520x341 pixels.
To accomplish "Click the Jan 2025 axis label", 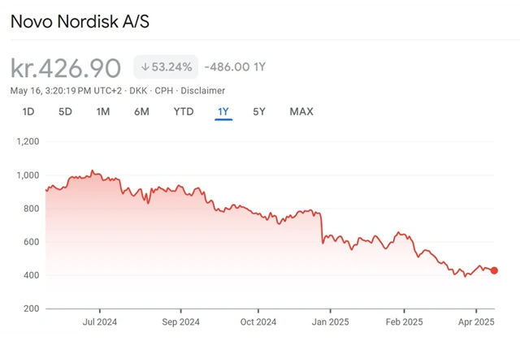I will [x=331, y=322].
